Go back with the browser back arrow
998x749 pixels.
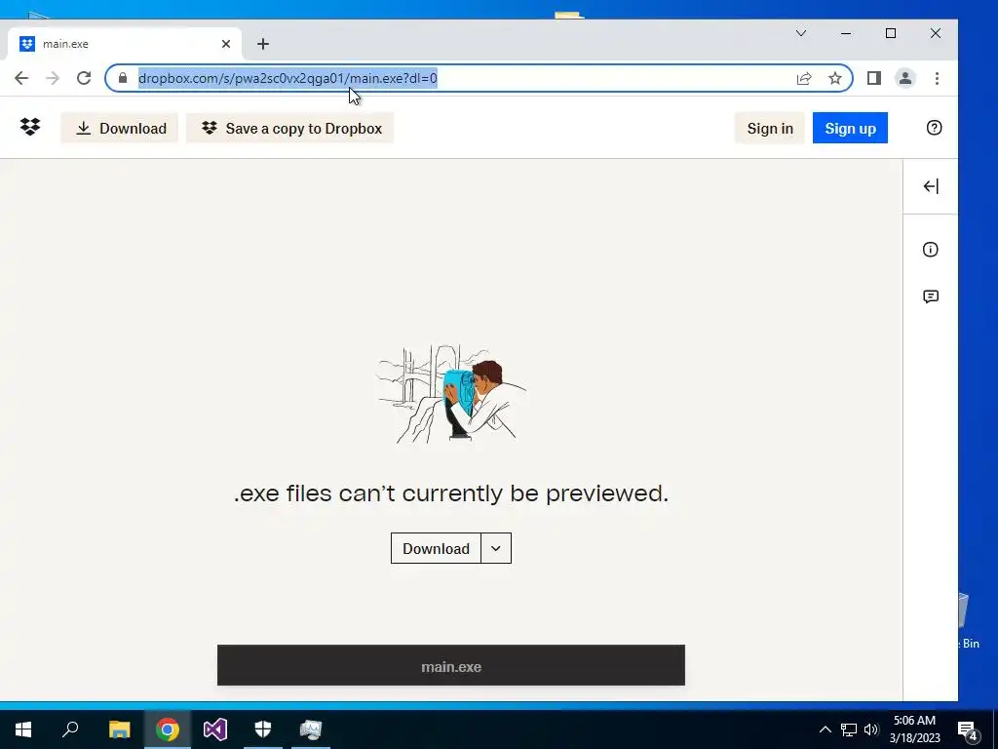(21, 78)
